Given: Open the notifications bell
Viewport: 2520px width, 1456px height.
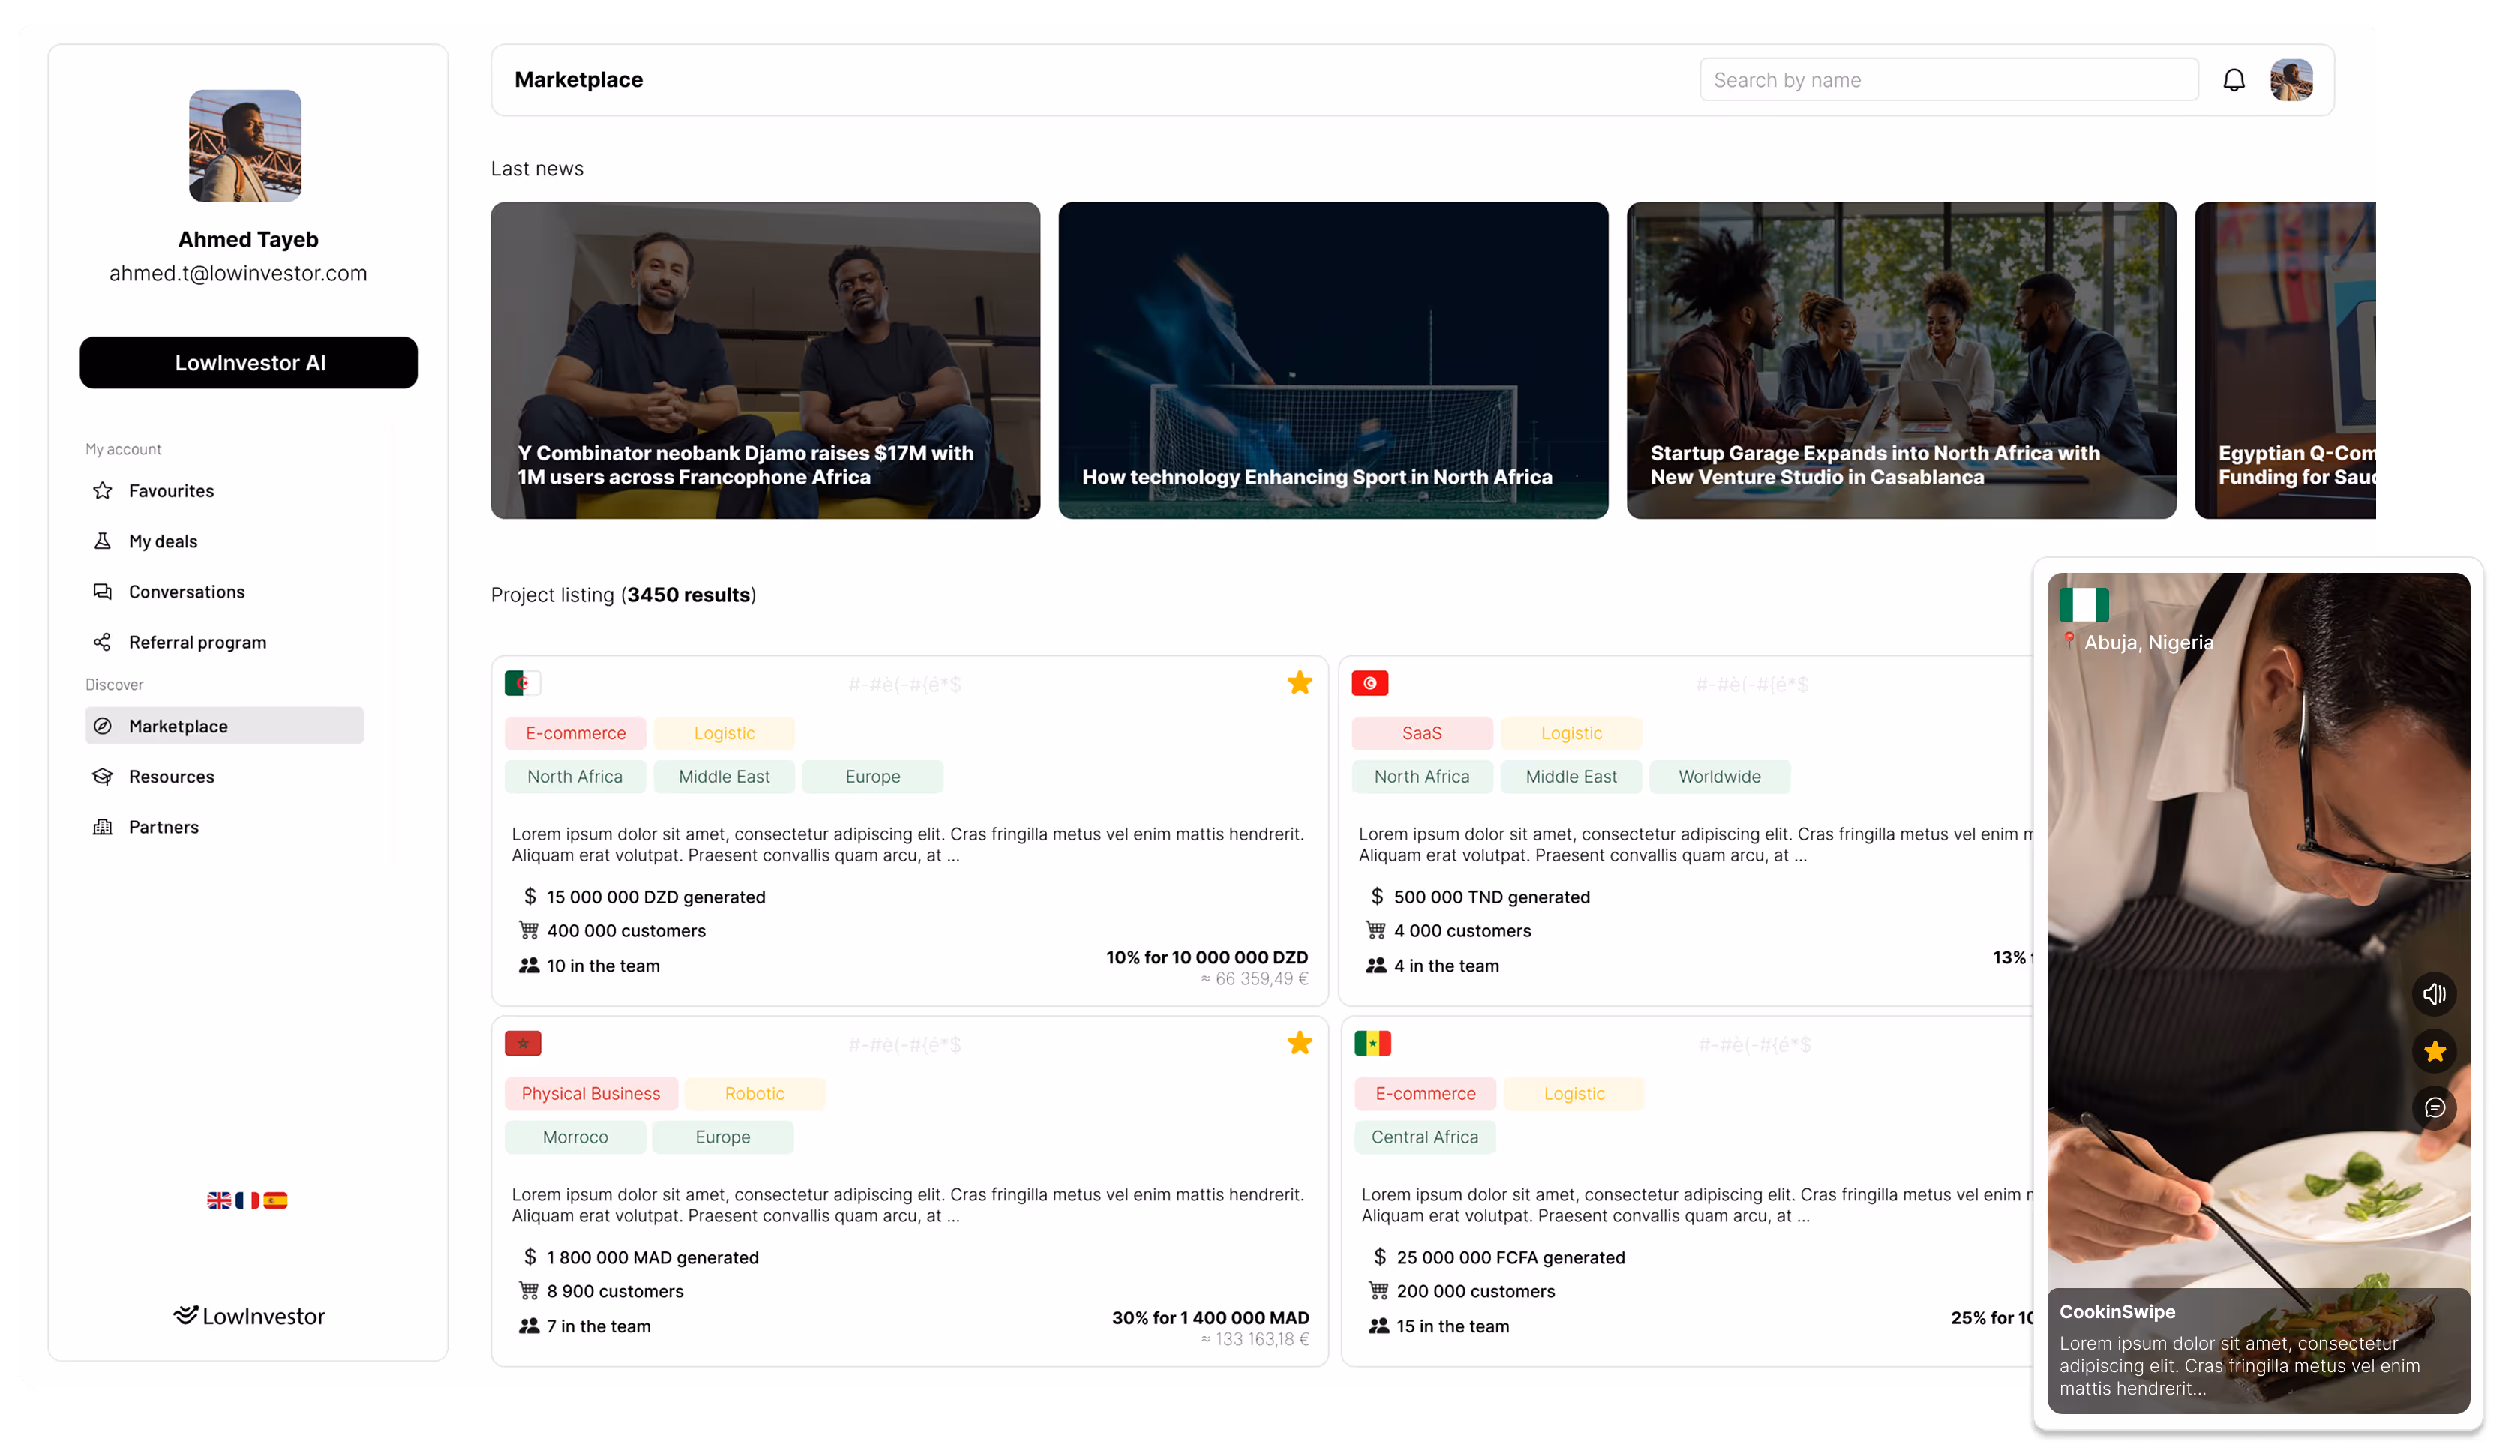Looking at the screenshot, I should click(x=2233, y=80).
